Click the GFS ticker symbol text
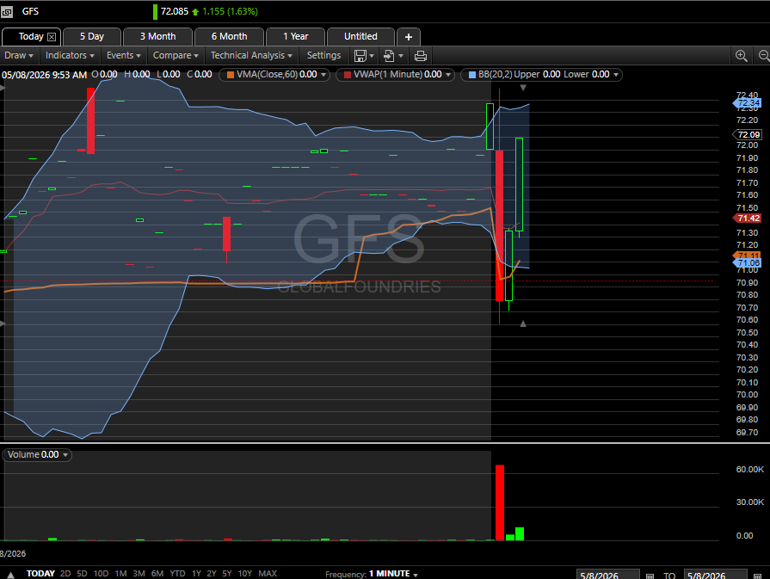This screenshot has height=579, width=770. pos(30,11)
